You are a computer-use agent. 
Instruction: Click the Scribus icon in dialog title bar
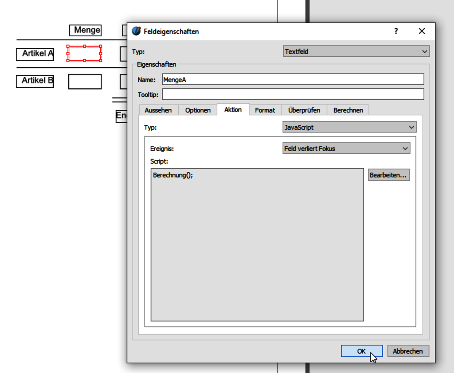coord(136,31)
